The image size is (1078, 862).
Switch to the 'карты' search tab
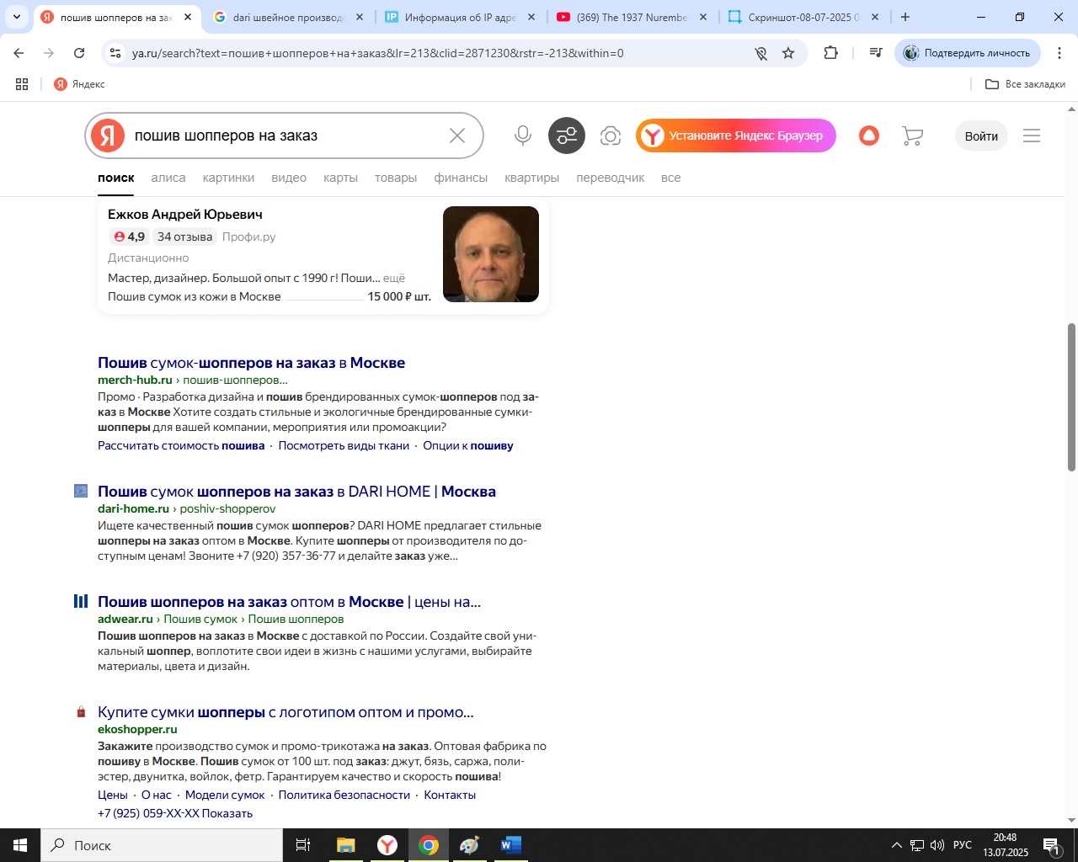[341, 178]
